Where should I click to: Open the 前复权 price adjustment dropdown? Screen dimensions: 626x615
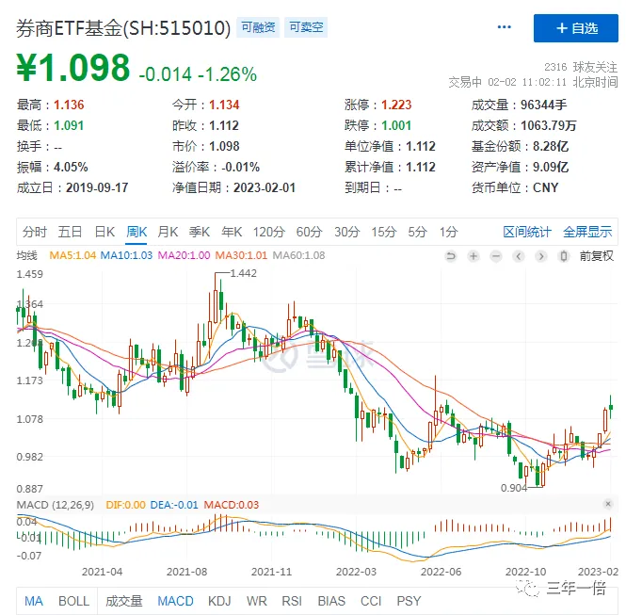[x=597, y=256]
